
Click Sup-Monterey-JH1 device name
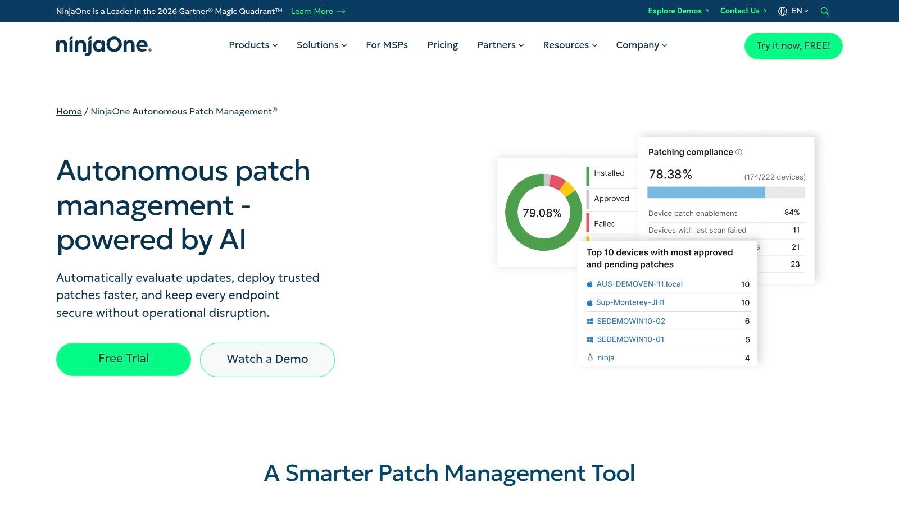click(630, 302)
